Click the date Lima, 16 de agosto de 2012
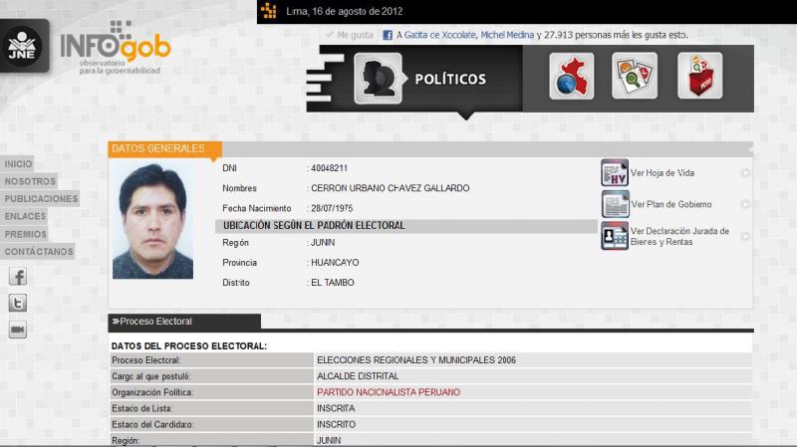The width and height of the screenshot is (797, 447). [x=344, y=11]
